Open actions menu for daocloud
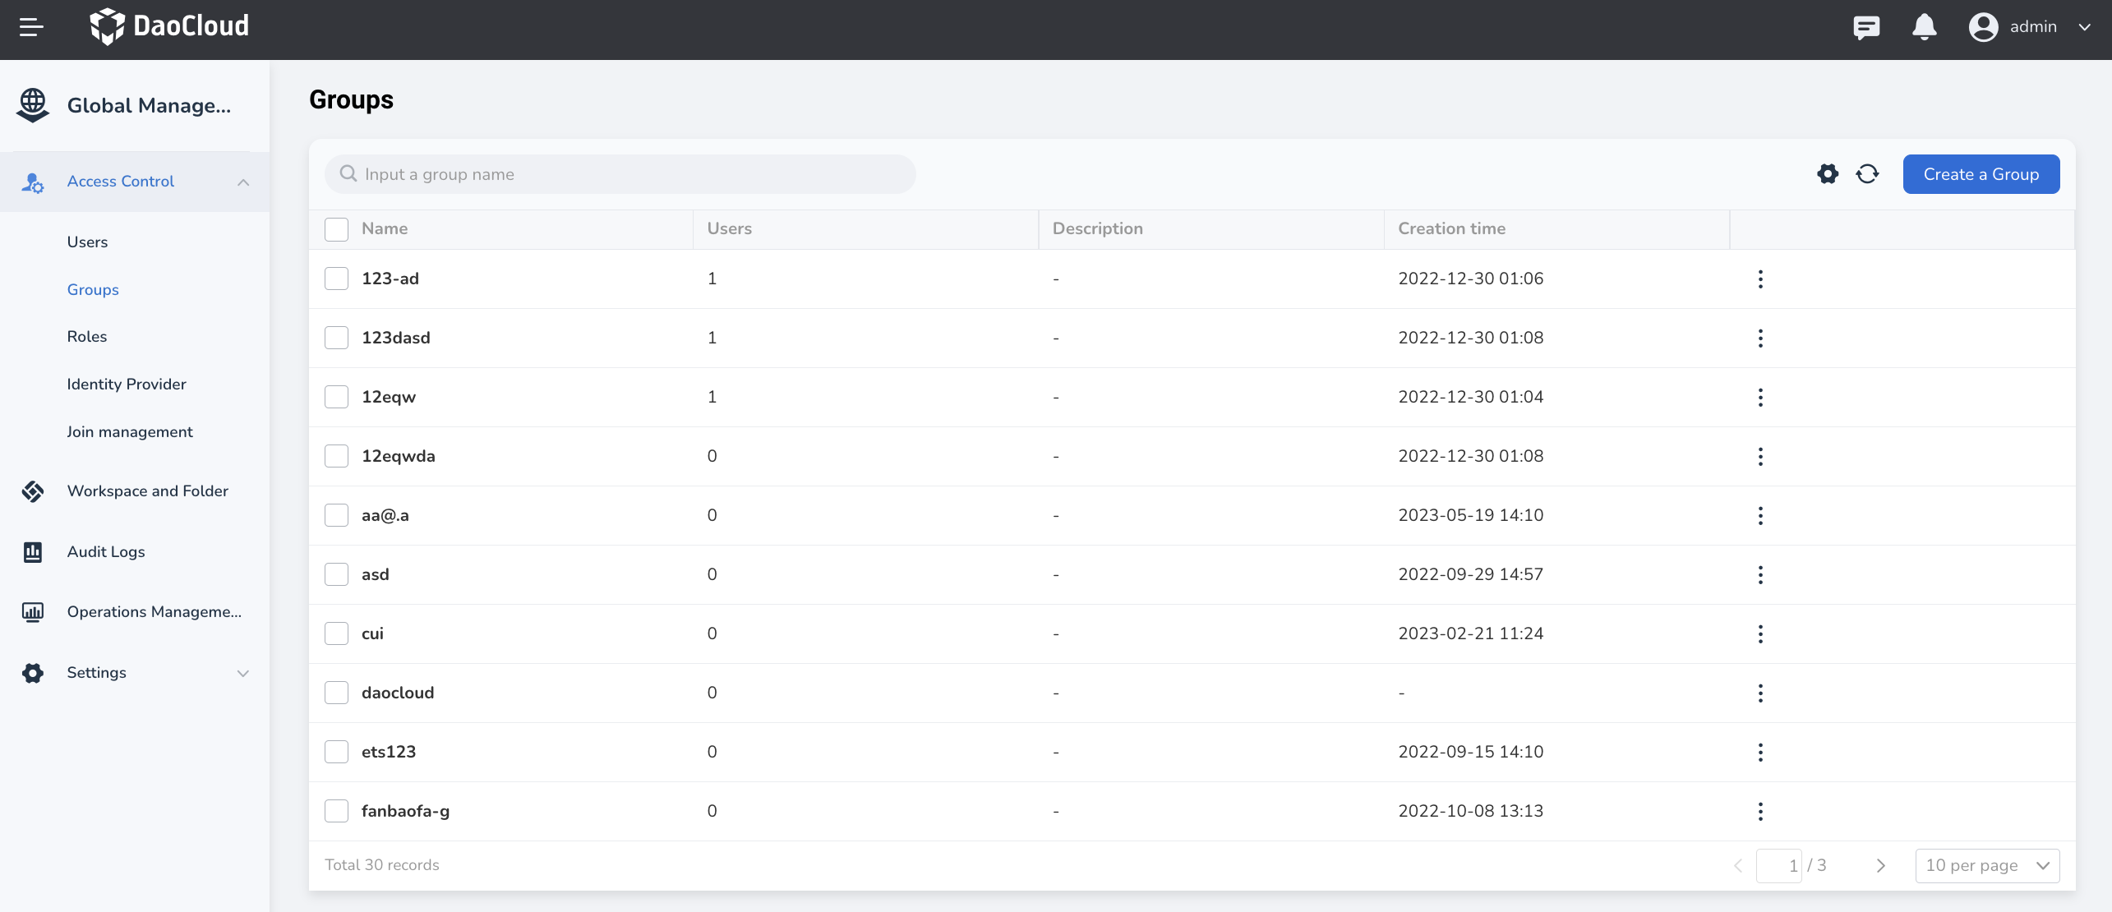Screen dimensions: 2112x912 (1760, 693)
